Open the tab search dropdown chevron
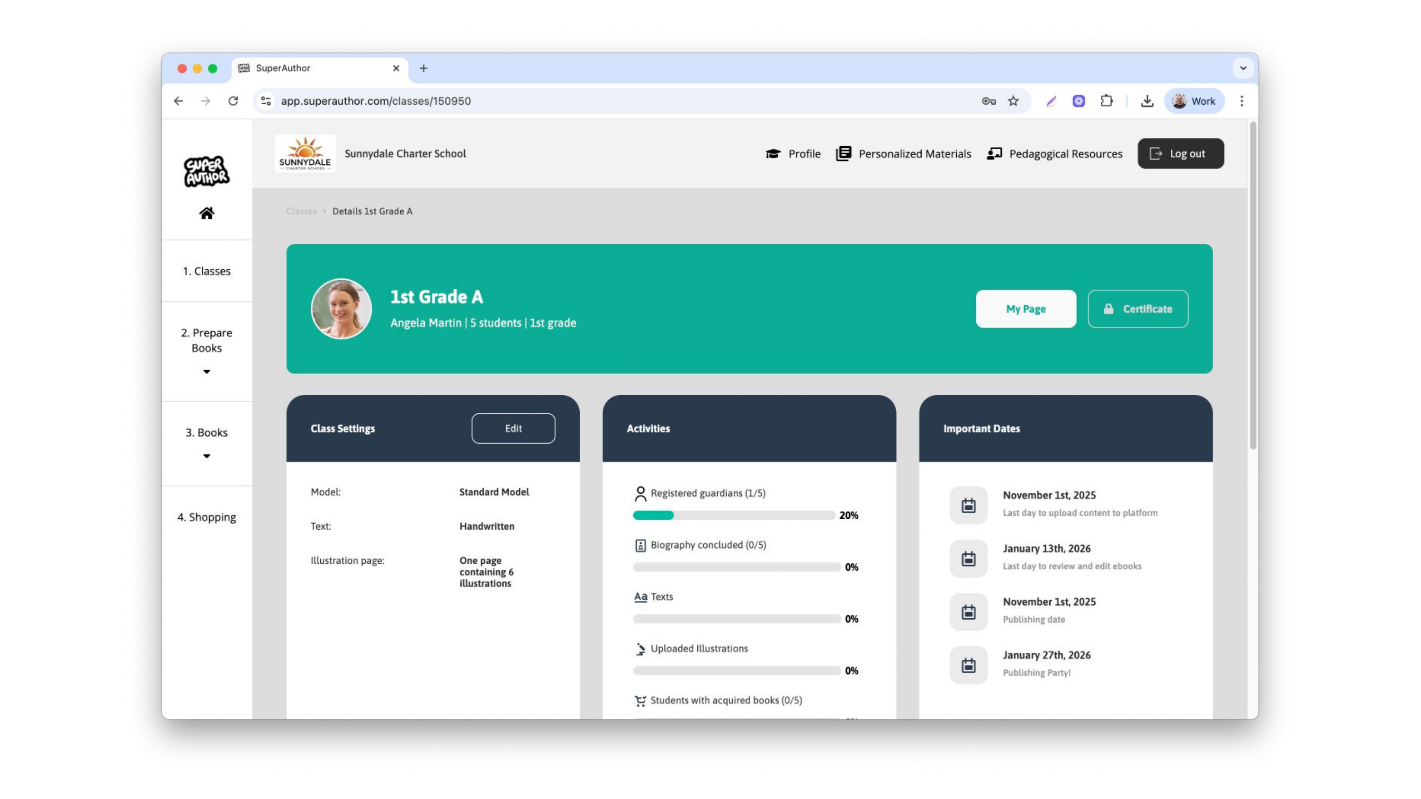This screenshot has width=1421, height=799. 1243,68
